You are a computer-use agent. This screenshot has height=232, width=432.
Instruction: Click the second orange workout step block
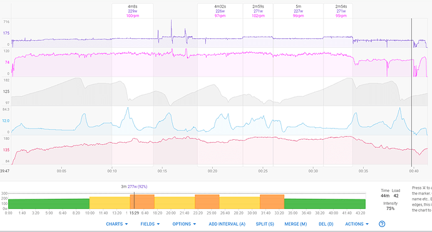point(207,202)
